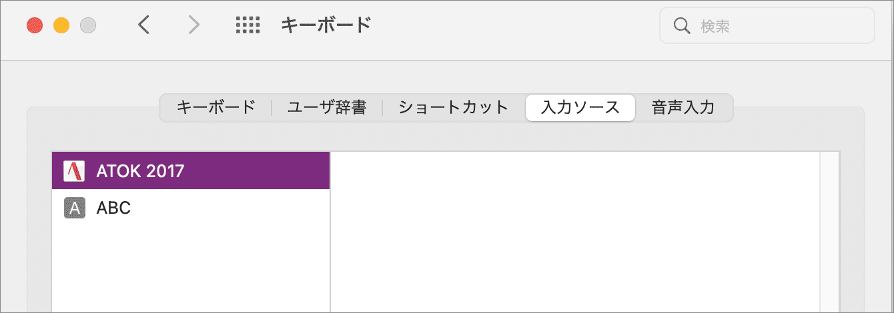Image resolution: width=894 pixels, height=313 pixels.
Task: Click the gray ABC input icon
Action: [x=74, y=208]
